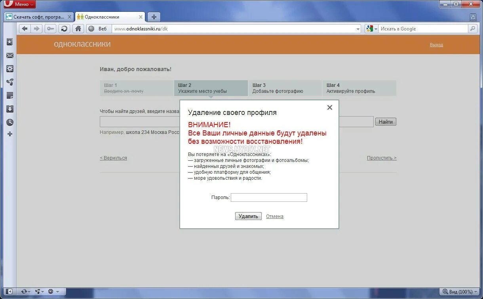This screenshot has width=483, height=299.
Task: Open the Downloads sidebar panel
Action: pos(10,109)
